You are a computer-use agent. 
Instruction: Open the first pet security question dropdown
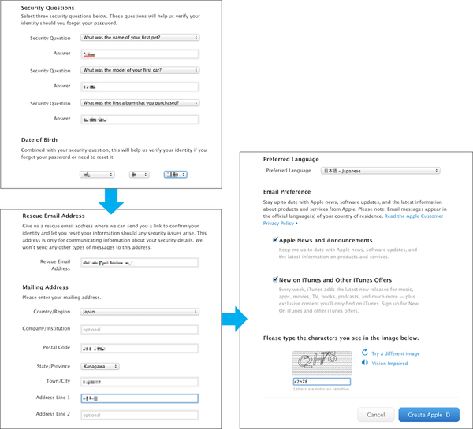coord(140,37)
